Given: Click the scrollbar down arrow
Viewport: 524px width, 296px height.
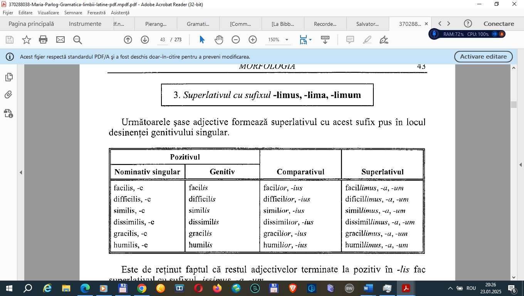Looking at the screenshot, I should point(513,277).
